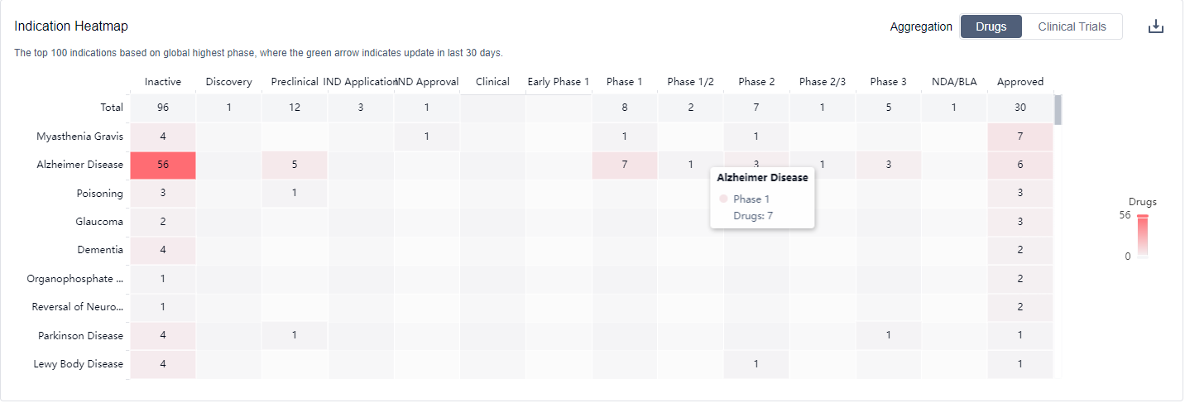The height and width of the screenshot is (403, 1185).
Task: Click the Parkinson Disease row label
Action: pyautogui.click(x=80, y=336)
